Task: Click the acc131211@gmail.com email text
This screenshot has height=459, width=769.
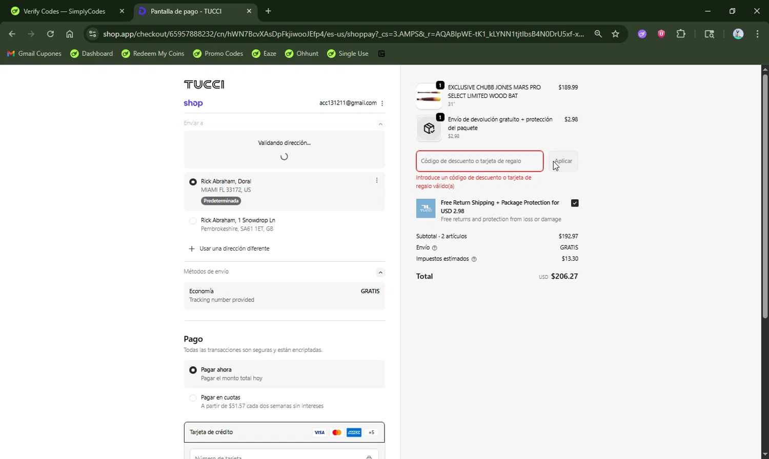Action: 348,103
